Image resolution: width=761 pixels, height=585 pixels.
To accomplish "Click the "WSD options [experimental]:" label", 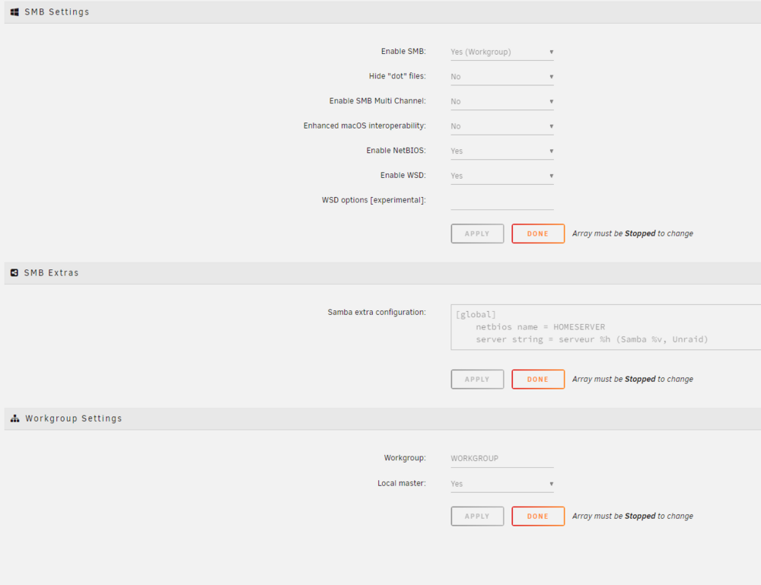I will point(373,200).
